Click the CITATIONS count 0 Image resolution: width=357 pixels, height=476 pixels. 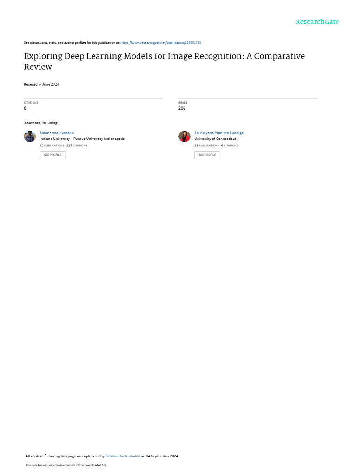pos(25,108)
